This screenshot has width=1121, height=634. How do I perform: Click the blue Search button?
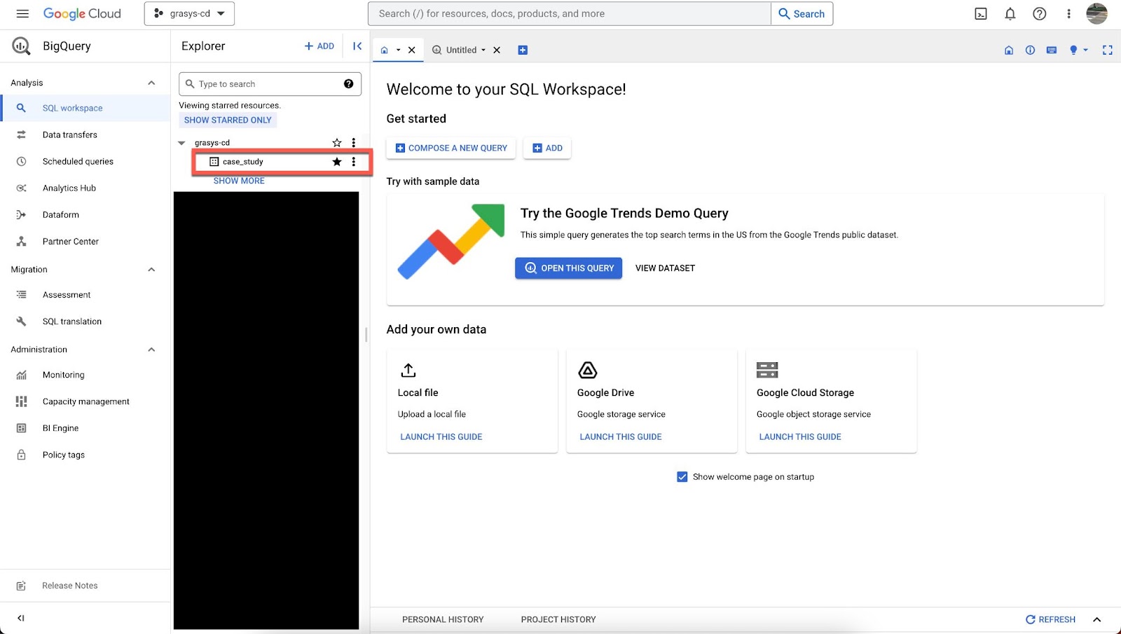pyautogui.click(x=802, y=13)
